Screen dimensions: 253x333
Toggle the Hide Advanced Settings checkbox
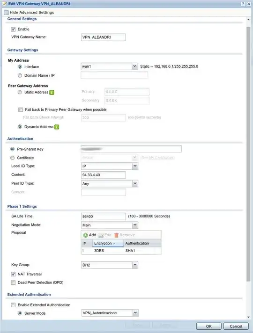(7, 13)
